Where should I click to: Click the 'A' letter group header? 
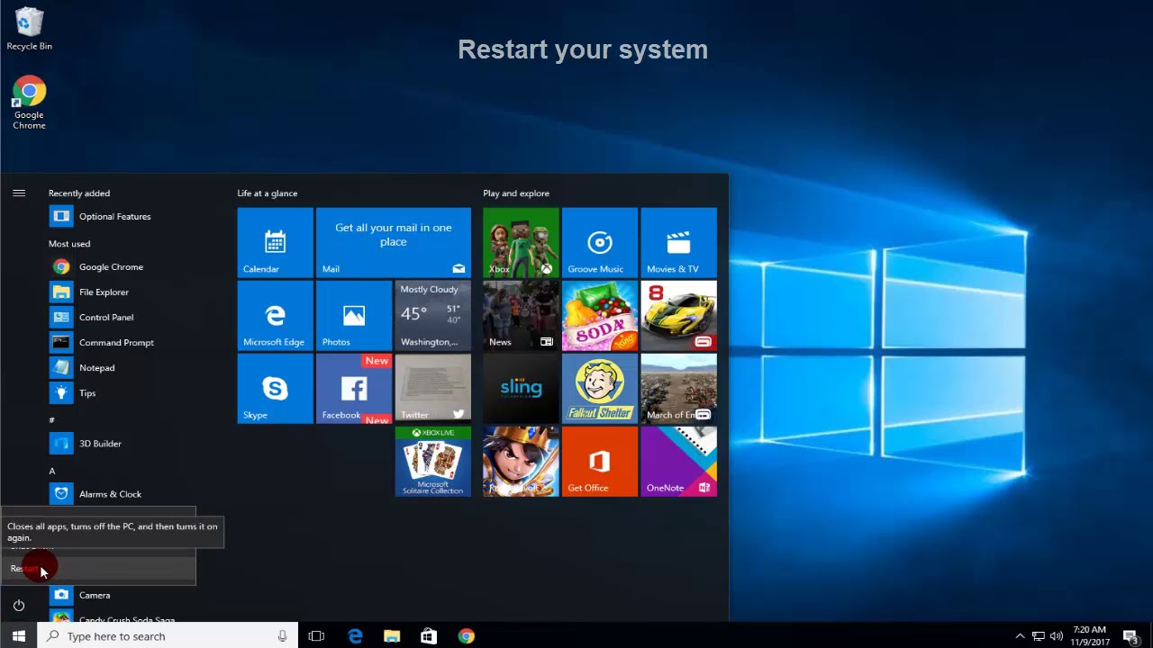(51, 471)
